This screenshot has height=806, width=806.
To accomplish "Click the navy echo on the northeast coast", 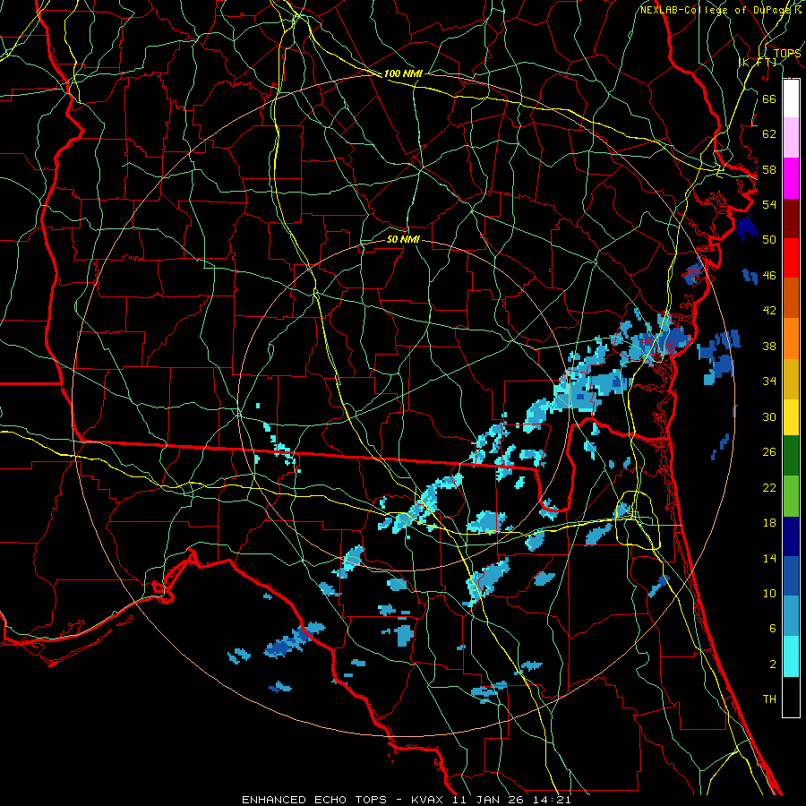I will click(746, 228).
